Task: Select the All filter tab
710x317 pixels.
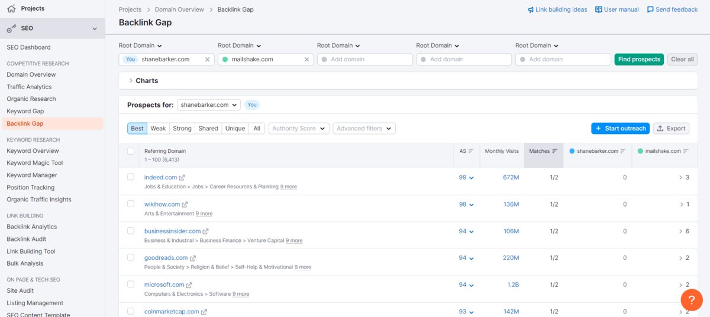Action: [257, 129]
